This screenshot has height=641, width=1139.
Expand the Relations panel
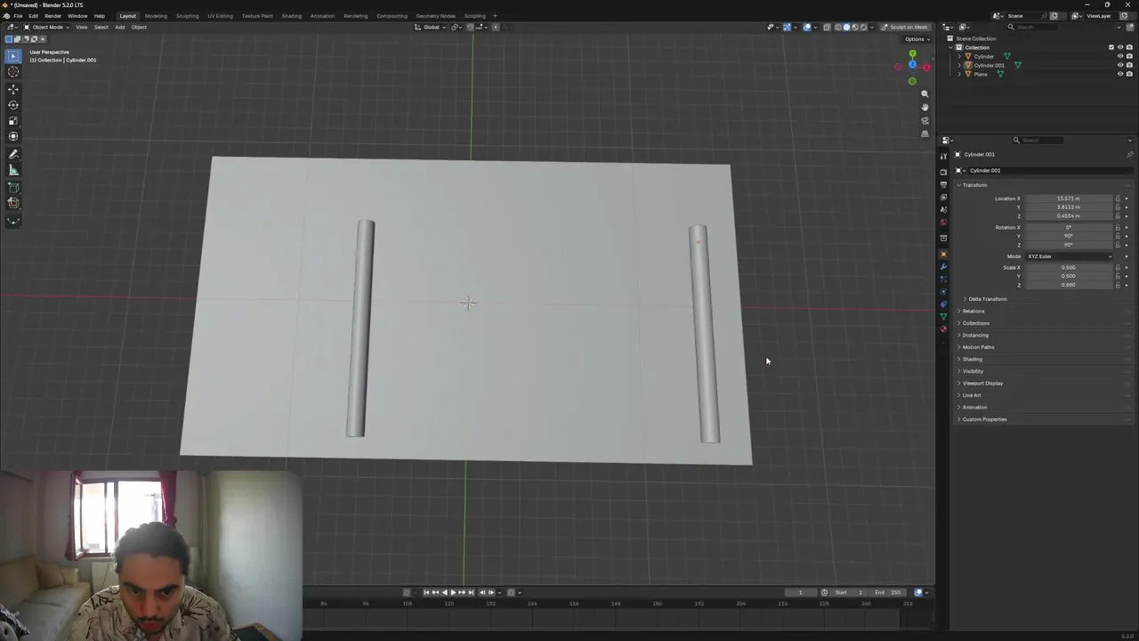click(973, 312)
